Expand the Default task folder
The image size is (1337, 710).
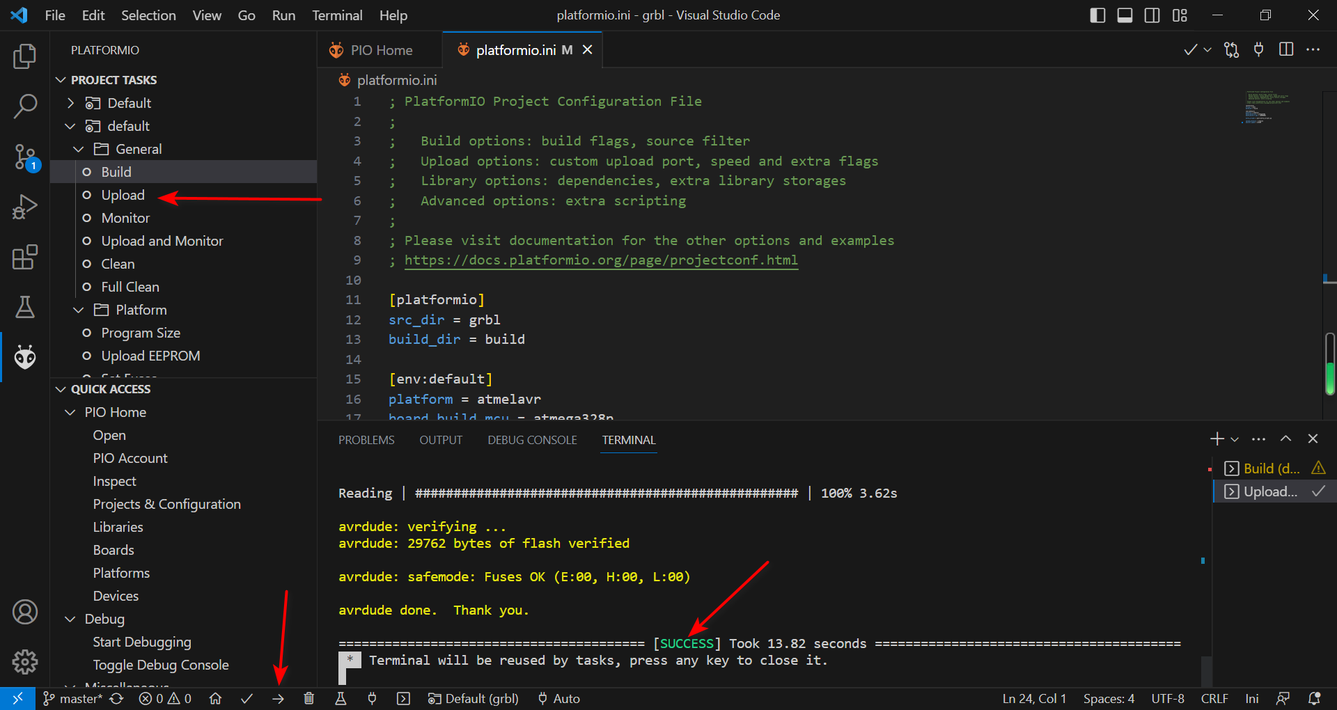[x=70, y=103]
